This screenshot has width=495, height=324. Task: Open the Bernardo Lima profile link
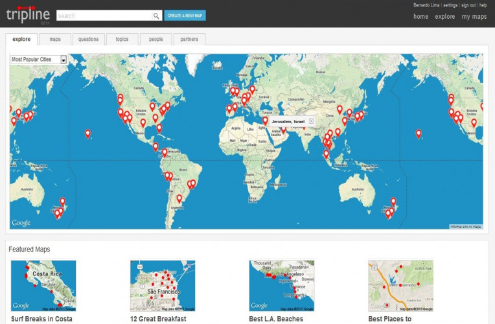[x=426, y=5]
